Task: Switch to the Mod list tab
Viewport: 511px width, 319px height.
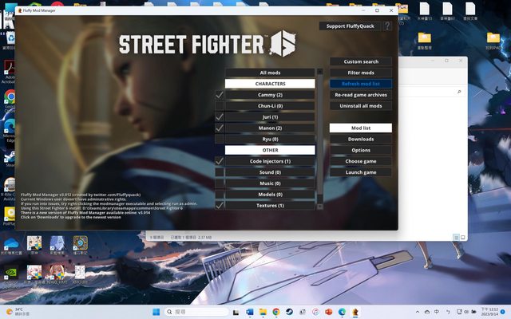Action: pyautogui.click(x=360, y=128)
